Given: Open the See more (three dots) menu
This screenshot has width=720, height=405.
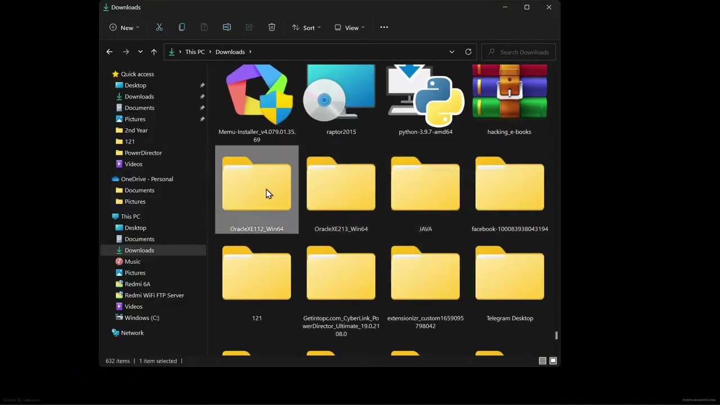Looking at the screenshot, I should click(x=384, y=28).
